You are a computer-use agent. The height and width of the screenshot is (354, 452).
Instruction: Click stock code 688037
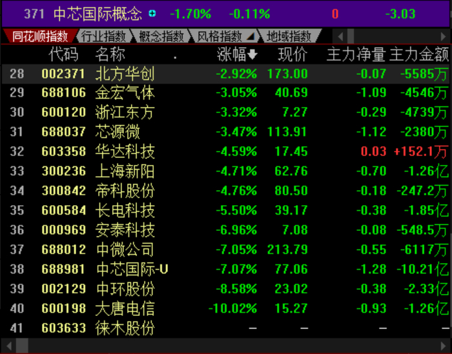tap(63, 132)
